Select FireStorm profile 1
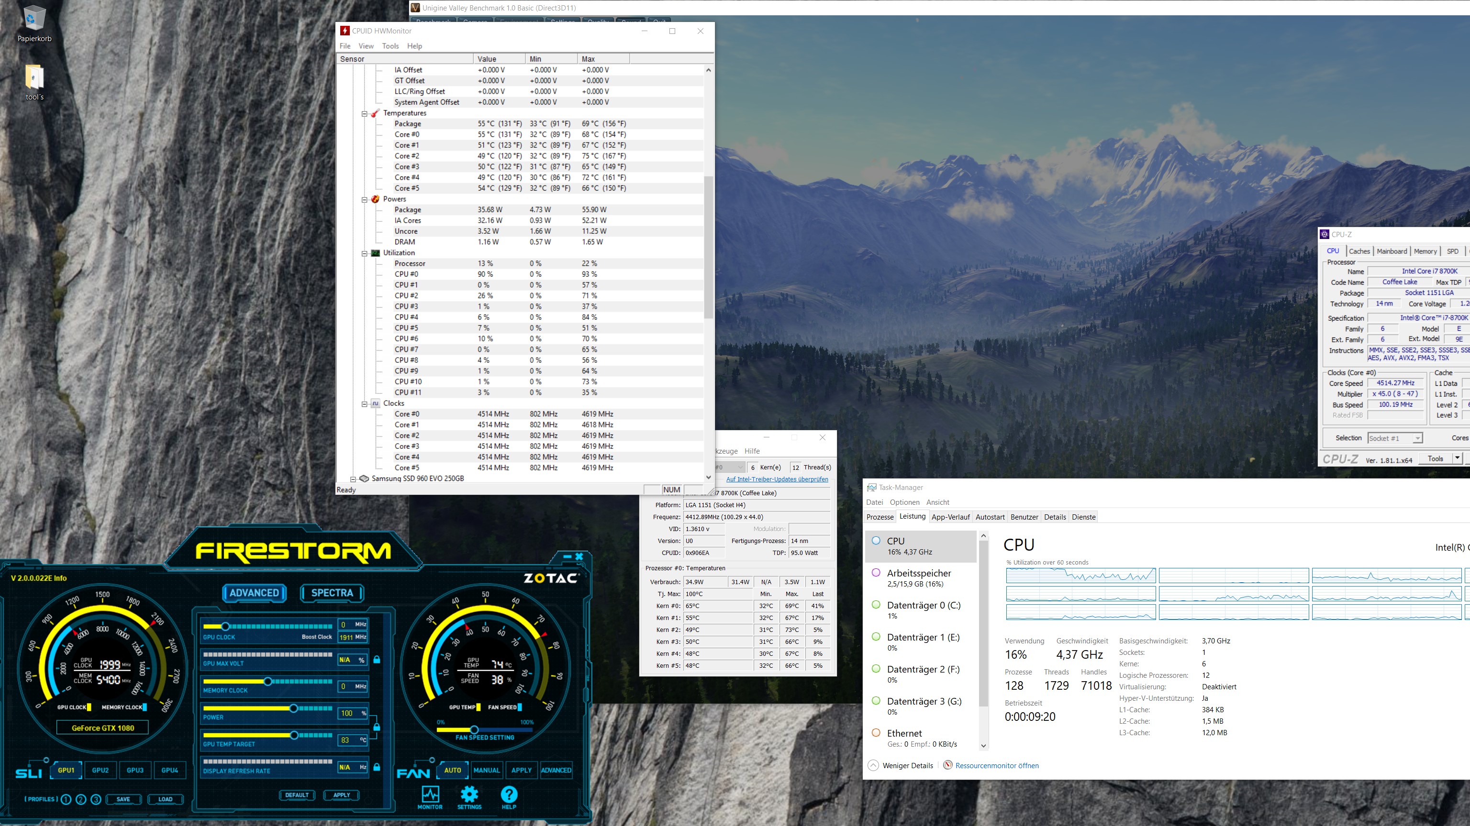Image resolution: width=1470 pixels, height=826 pixels. (66, 799)
